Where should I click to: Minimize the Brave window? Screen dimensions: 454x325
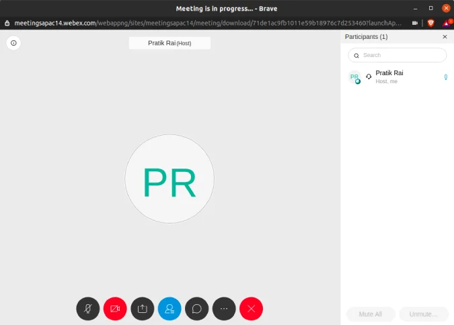(x=415, y=8)
